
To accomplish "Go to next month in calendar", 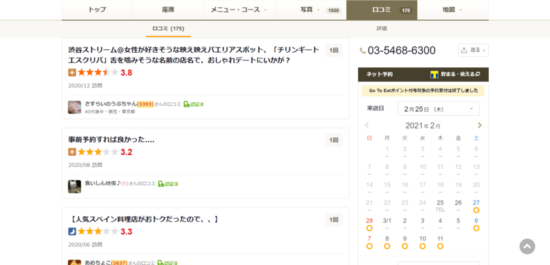I will click(x=479, y=126).
